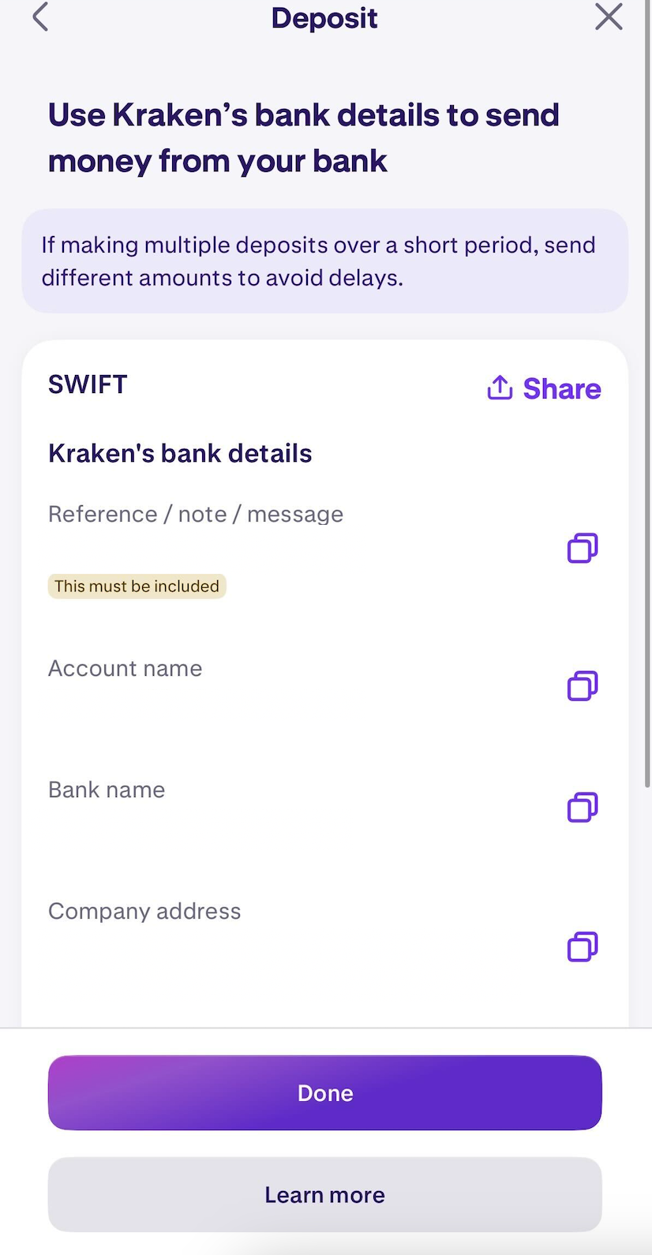Close the Deposit screen with X
Viewport: 652px width, 1255px height.
coord(609,17)
